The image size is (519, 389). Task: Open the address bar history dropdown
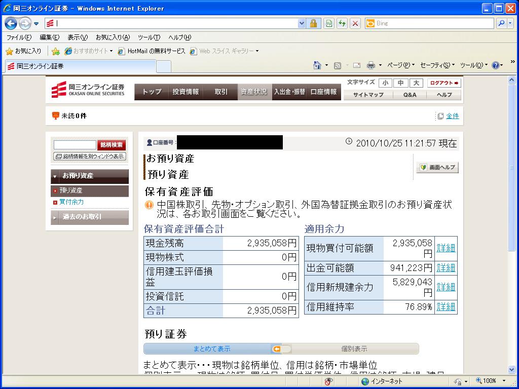pos(302,23)
